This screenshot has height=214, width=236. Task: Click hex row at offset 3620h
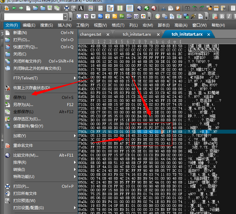[x=157, y=46]
